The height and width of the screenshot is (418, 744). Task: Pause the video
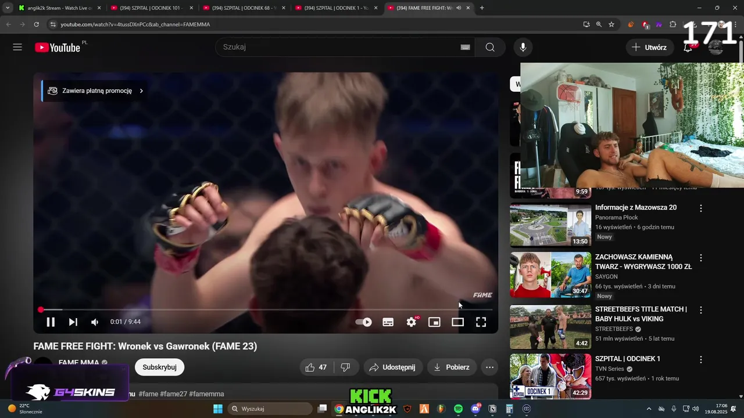51,322
